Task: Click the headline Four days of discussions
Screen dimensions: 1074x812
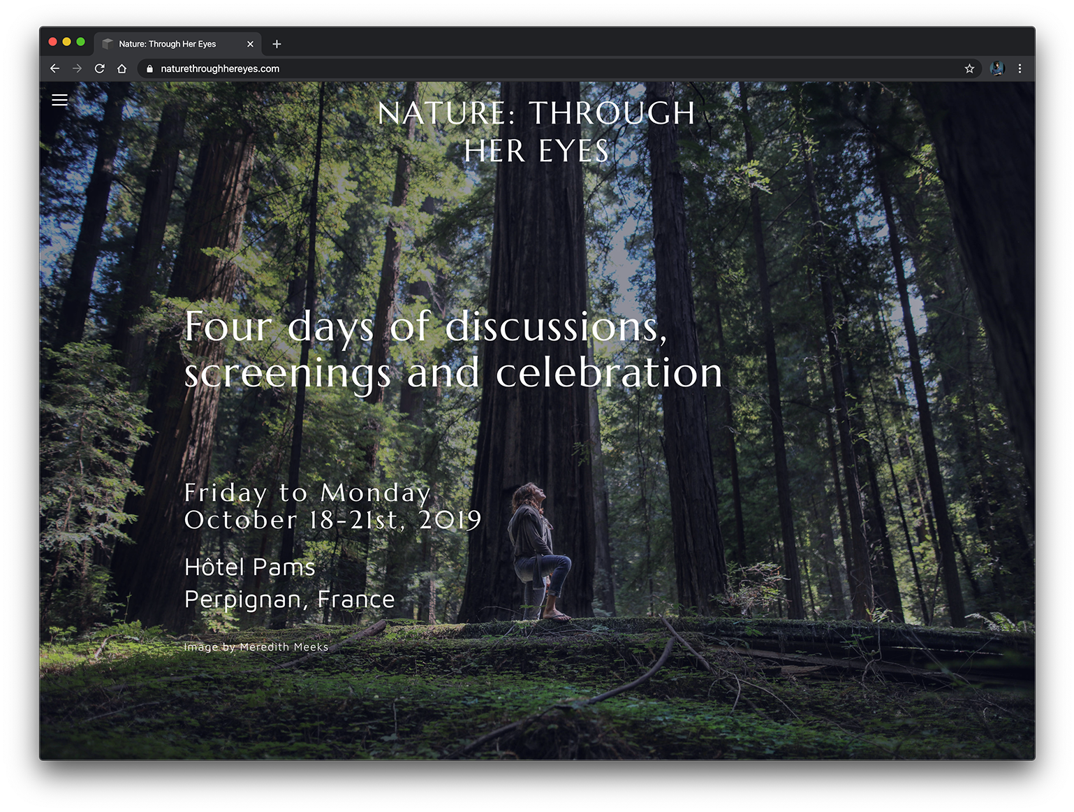Action: click(x=426, y=326)
